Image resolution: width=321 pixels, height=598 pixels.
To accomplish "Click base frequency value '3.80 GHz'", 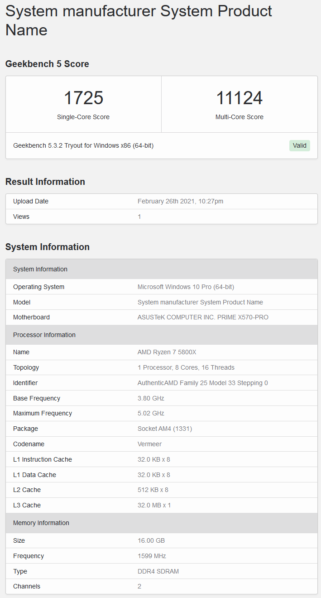I will click(x=151, y=398).
